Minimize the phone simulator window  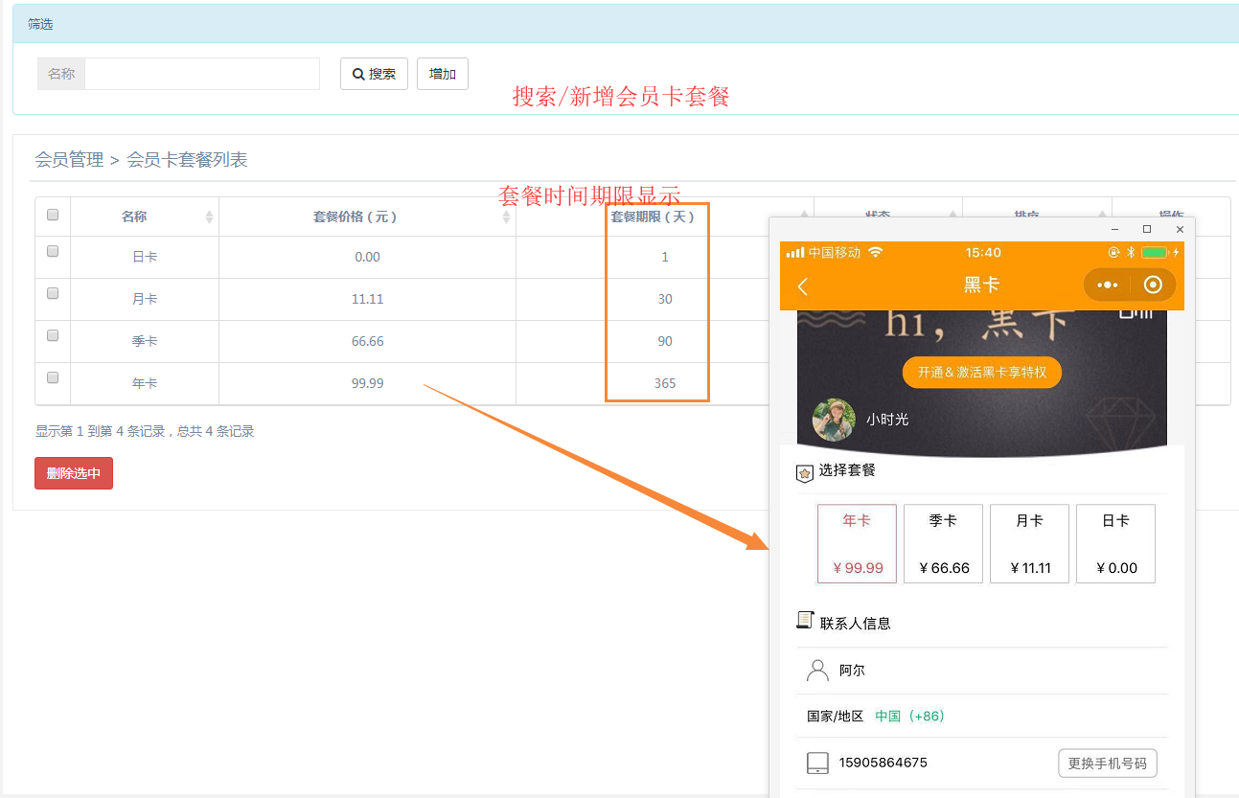pos(1114,229)
